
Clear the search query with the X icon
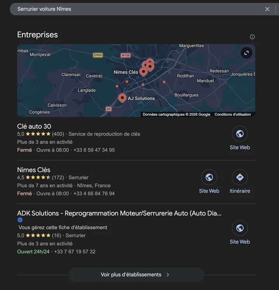coord(267,9)
